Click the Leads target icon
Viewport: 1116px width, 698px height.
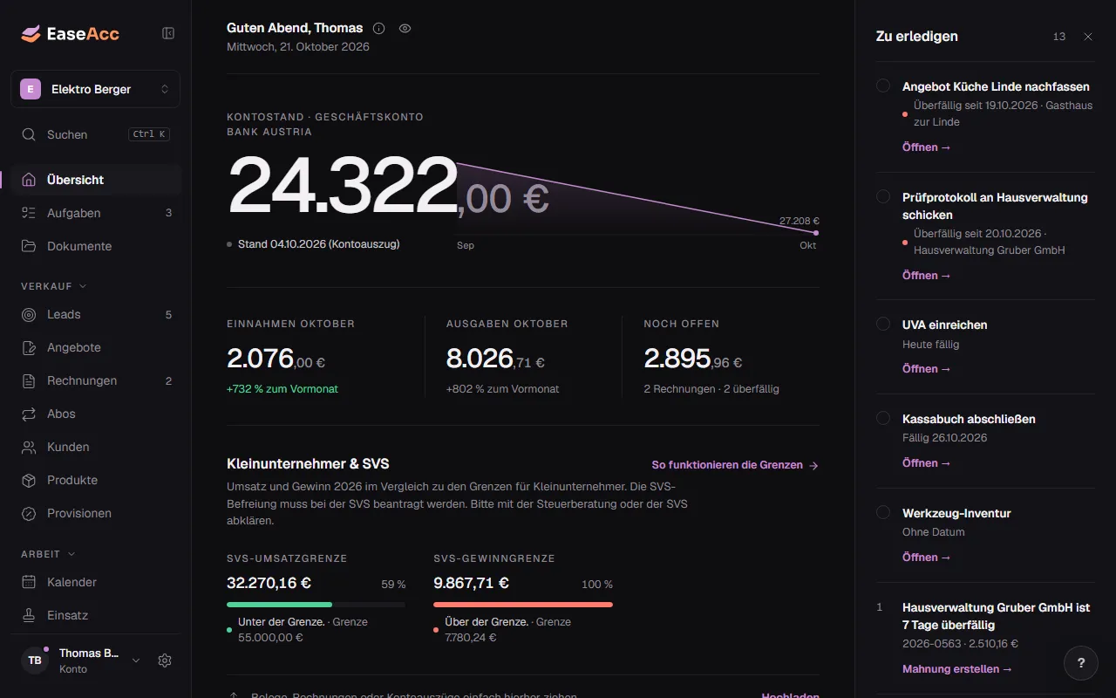29,314
